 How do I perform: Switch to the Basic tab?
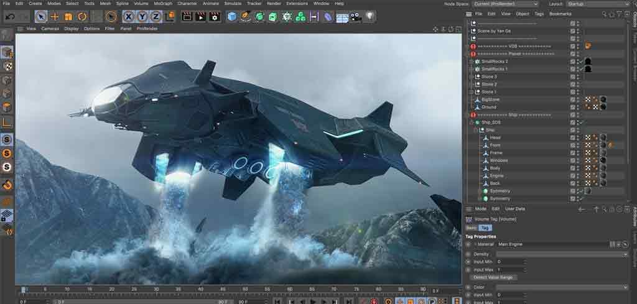[x=471, y=228]
